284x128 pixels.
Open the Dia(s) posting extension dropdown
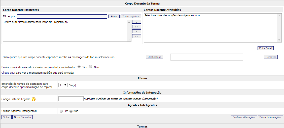coord(63,85)
